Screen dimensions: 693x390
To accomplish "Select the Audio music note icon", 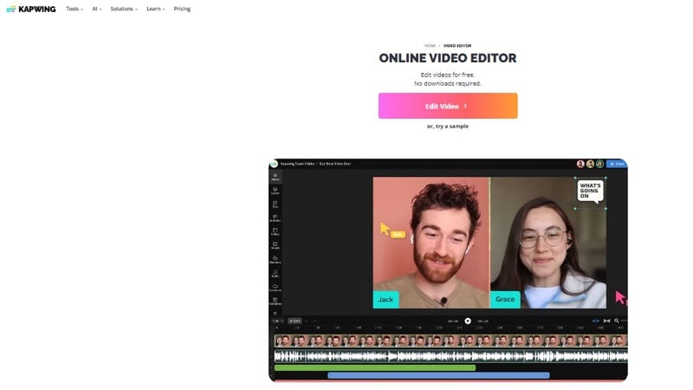I will tap(275, 274).
